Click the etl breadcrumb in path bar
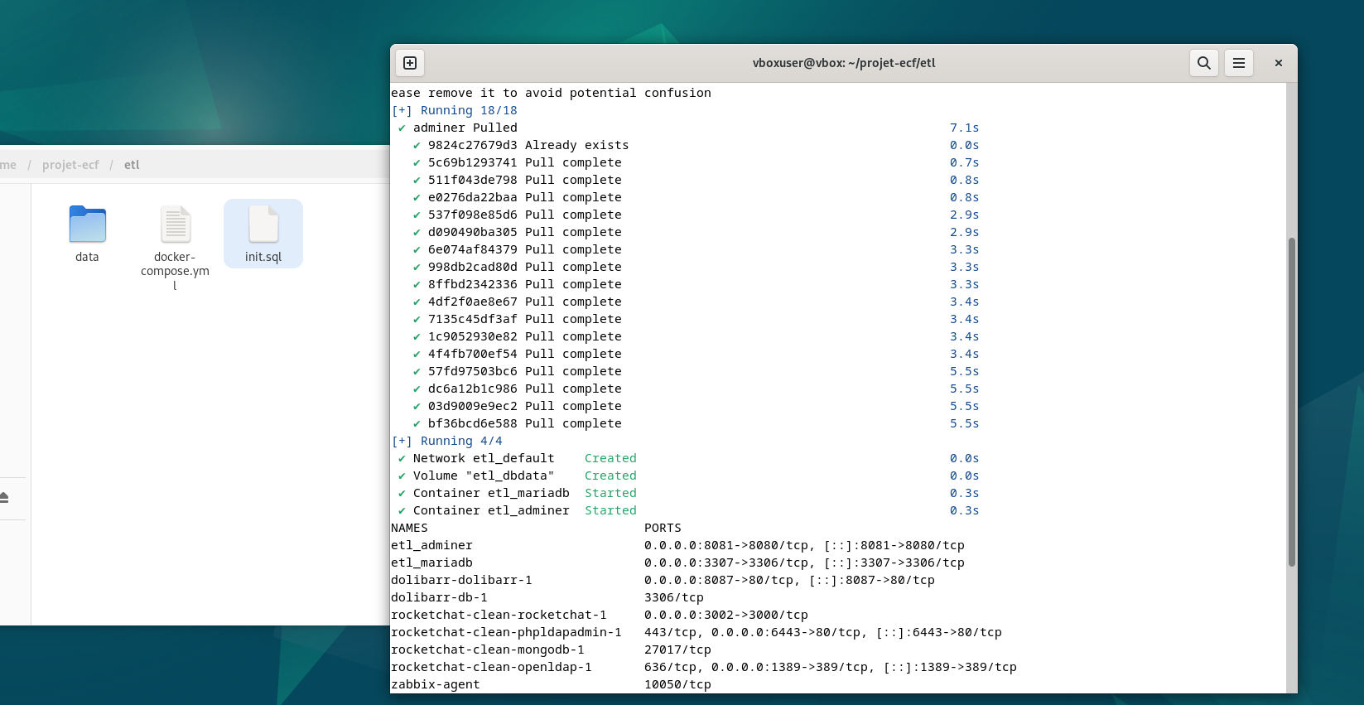Image resolution: width=1364 pixels, height=705 pixels. (x=132, y=165)
